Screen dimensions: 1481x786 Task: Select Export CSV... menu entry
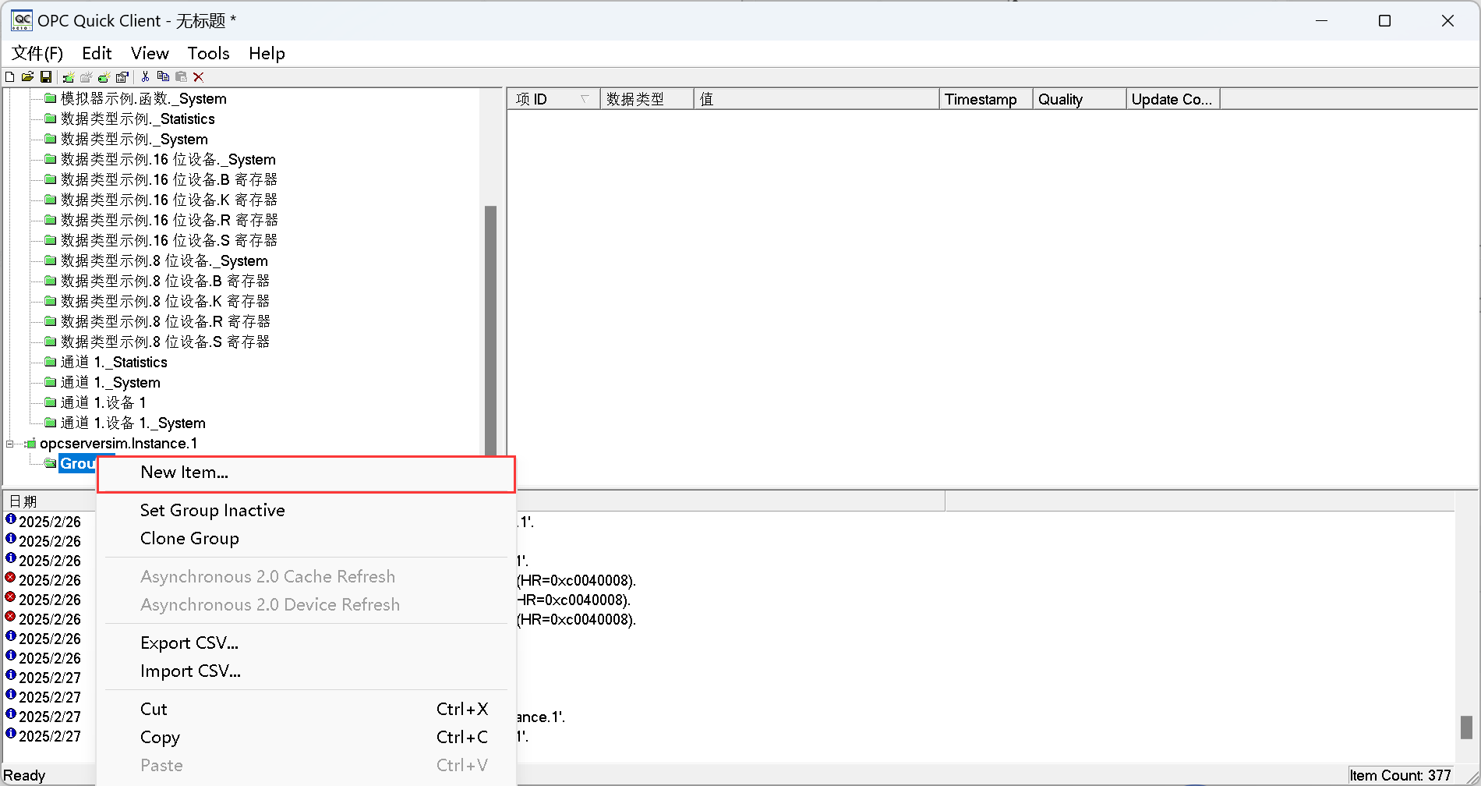tap(189, 643)
